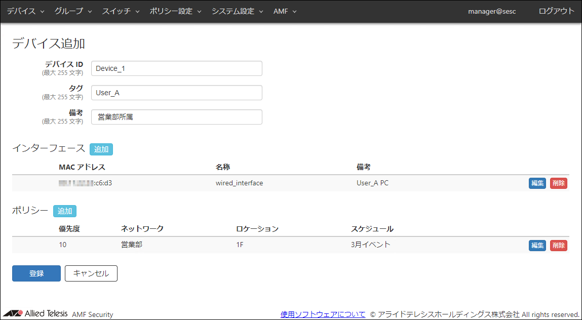This screenshot has height=320, width=582.
Task: Delete the 営業部 policy entry
Action: pos(558,246)
